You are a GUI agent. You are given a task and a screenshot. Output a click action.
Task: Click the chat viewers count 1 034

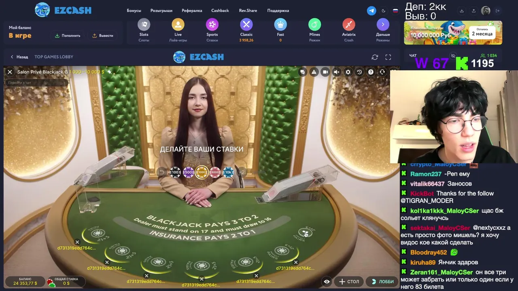click(x=489, y=56)
